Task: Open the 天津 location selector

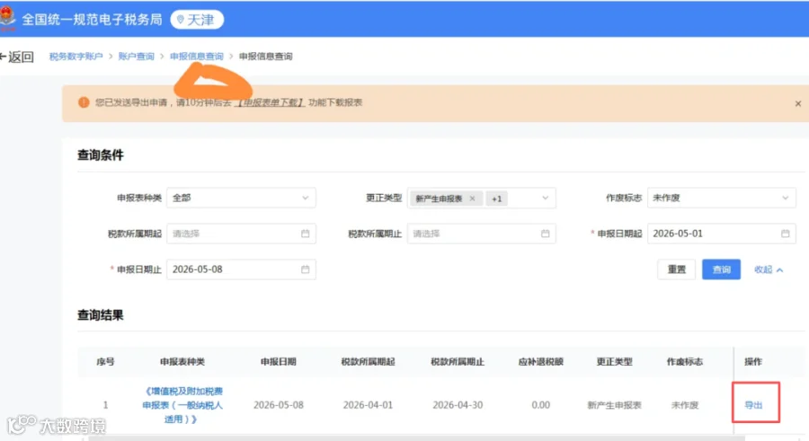Action: pos(197,20)
